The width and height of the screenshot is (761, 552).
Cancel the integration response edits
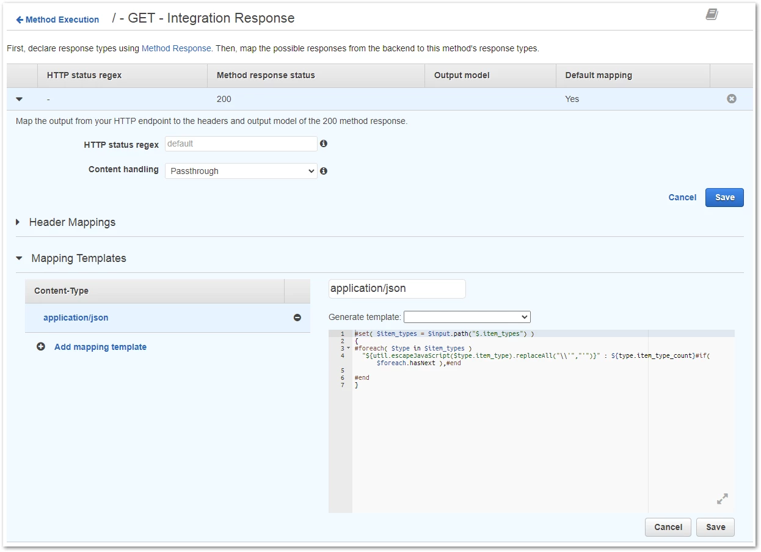point(682,197)
